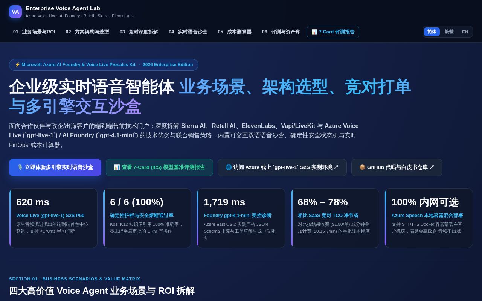The height and width of the screenshot is (301, 482).
Task: Click the VA logo icon
Action: (15, 12)
